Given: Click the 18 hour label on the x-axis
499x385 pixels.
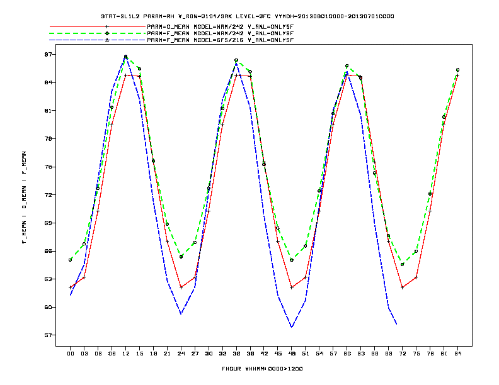Looking at the screenshot, I should 153,354.
